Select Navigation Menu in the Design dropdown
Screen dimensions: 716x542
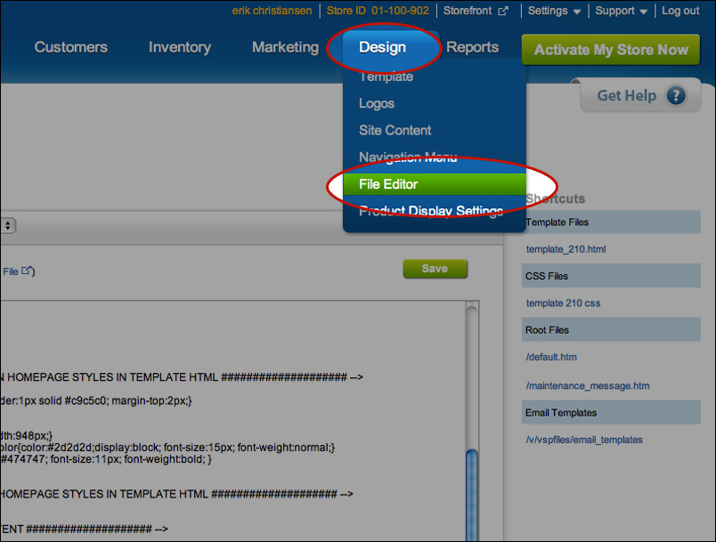(x=408, y=157)
